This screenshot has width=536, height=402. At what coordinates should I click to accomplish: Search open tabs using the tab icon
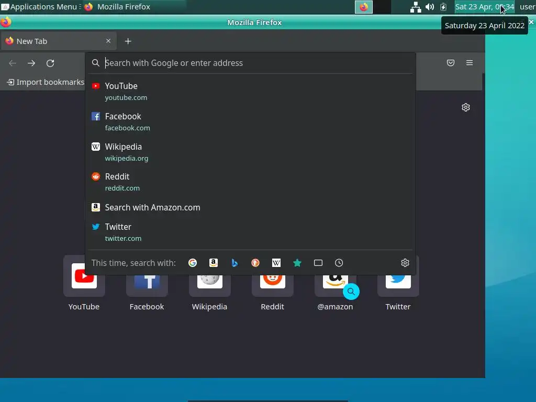(318, 263)
